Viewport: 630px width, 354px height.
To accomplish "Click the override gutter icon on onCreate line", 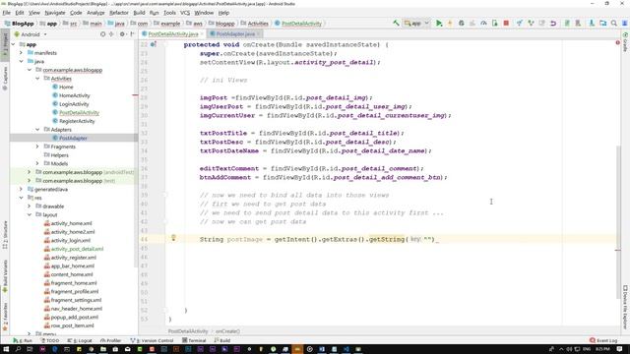I will click(x=154, y=44).
